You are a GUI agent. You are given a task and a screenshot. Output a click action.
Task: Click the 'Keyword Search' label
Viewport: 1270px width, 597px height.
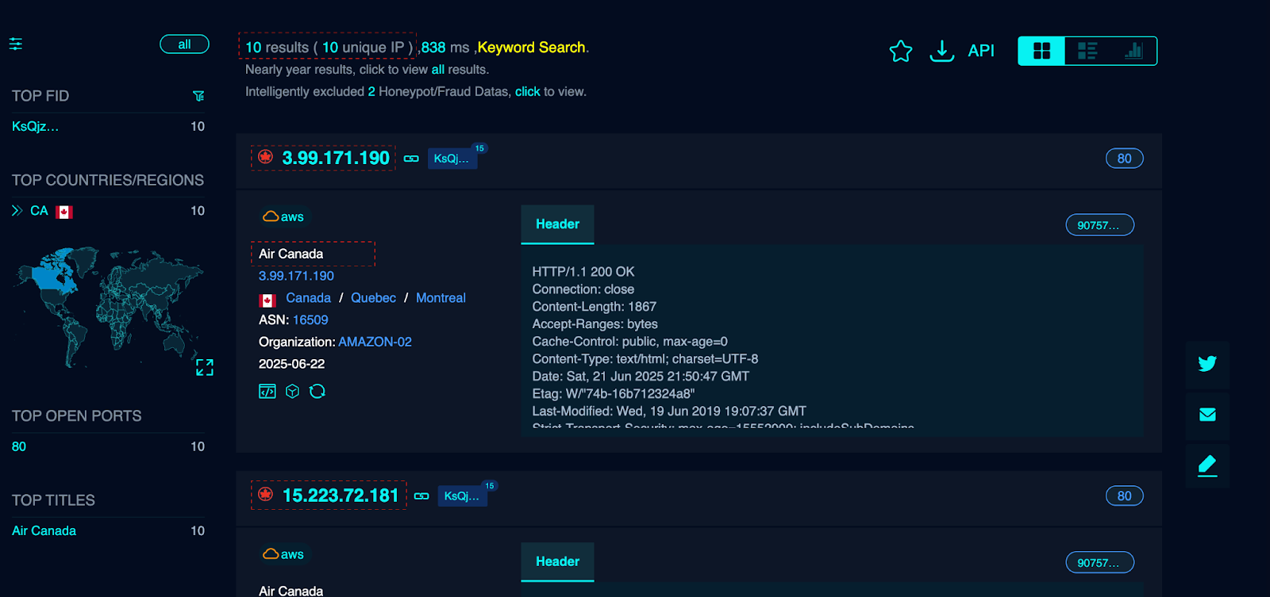[531, 48]
